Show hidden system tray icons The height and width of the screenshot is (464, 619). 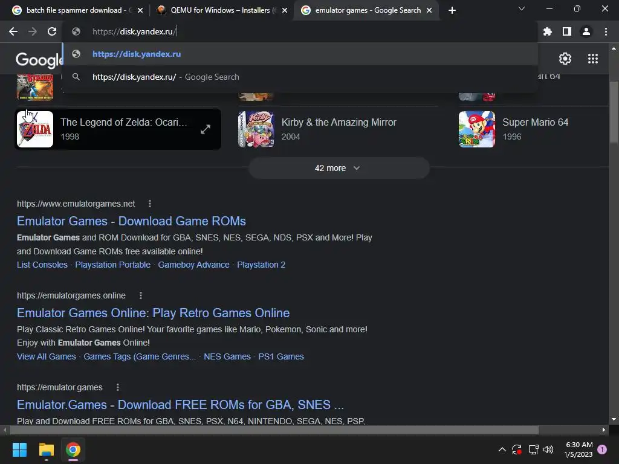[502, 449]
